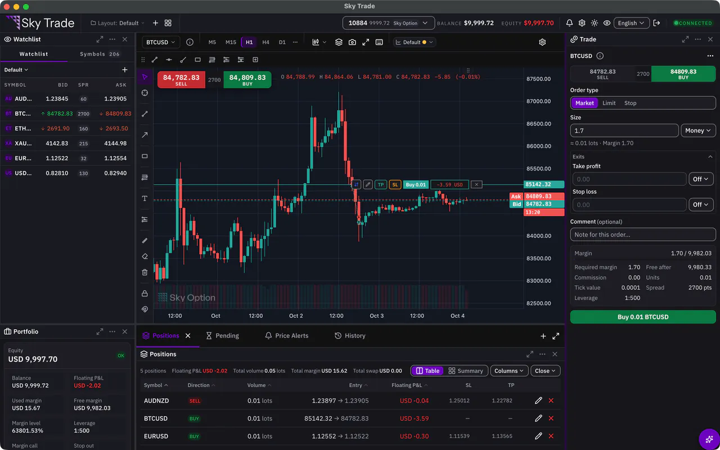Expand the chart to fullscreen
Screen dimensions: 720x450
point(366,42)
